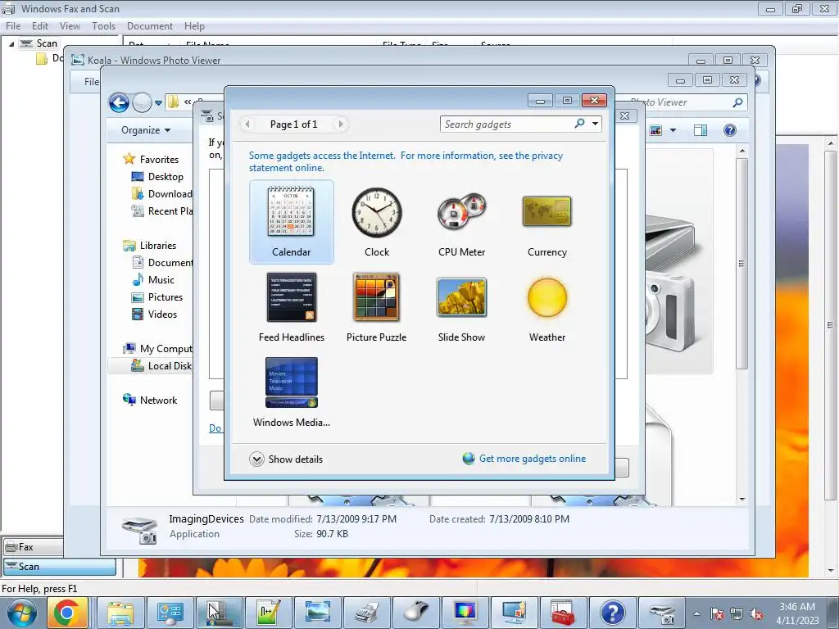Select the Picture Puzzle gadget
The width and height of the screenshot is (839, 629).
click(x=377, y=308)
